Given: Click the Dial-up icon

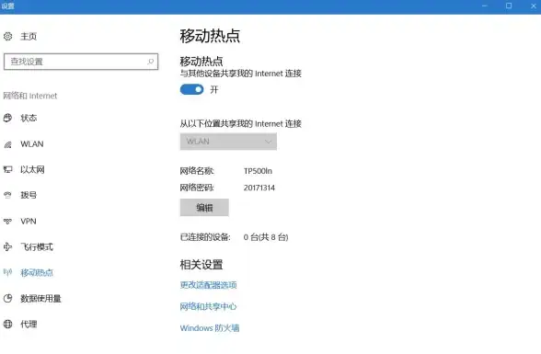Looking at the screenshot, I should [x=7, y=196].
